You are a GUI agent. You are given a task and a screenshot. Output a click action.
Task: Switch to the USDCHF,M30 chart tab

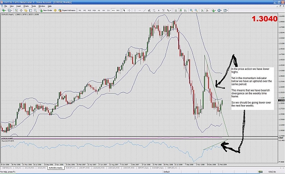point(129,168)
